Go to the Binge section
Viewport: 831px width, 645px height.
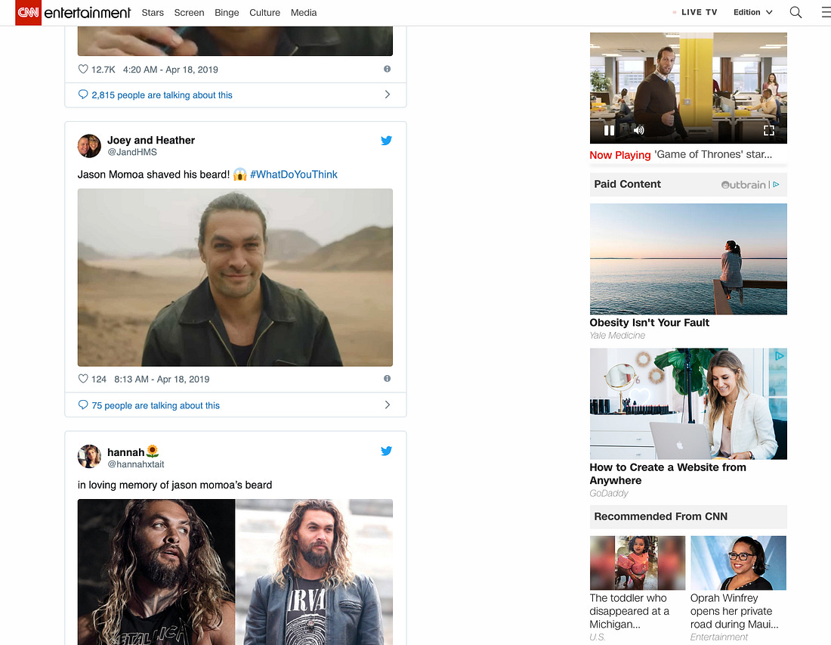point(227,13)
